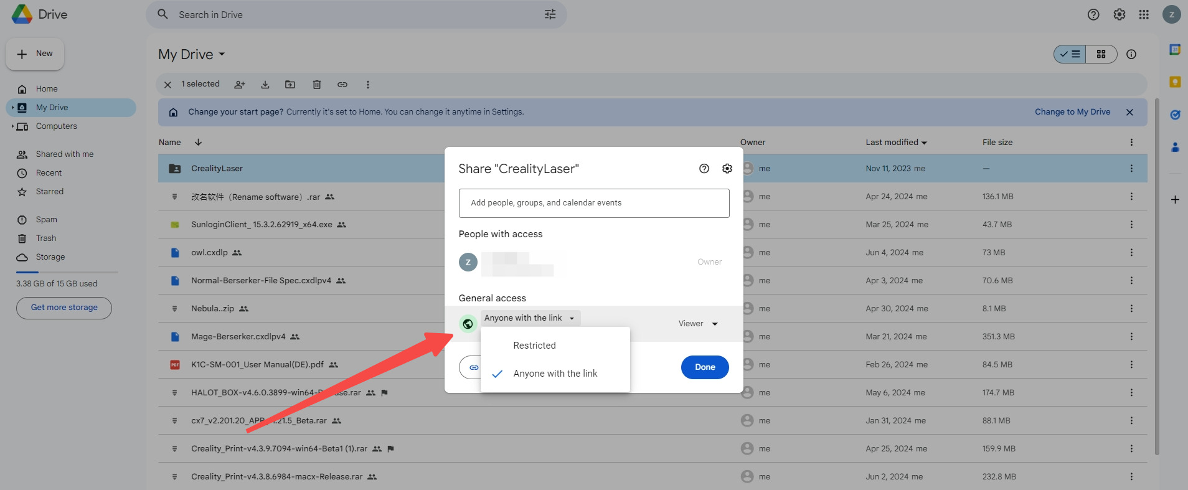Screen dimensions: 1188x490
Task: Open more actions in selection toolbar
Action: [368, 85]
